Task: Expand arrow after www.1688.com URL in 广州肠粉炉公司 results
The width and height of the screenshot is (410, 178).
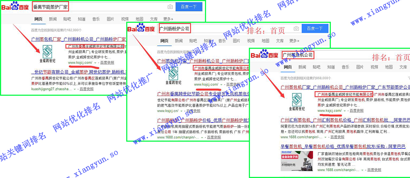Action: [x=201, y=137]
